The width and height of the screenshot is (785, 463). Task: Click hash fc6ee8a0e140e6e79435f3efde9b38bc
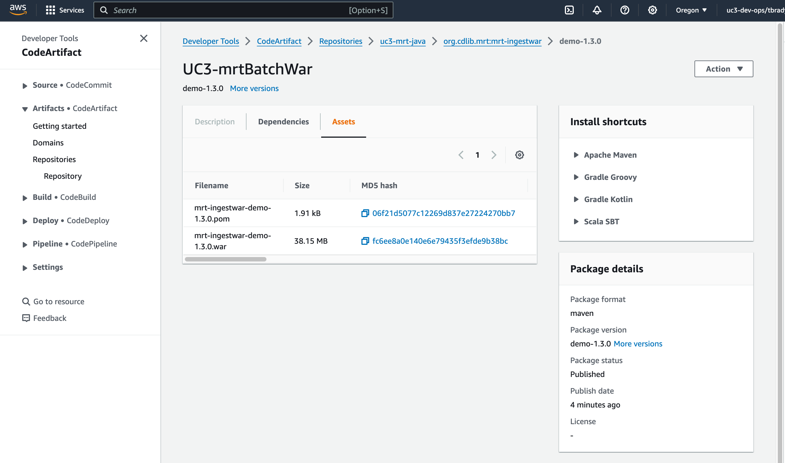440,241
